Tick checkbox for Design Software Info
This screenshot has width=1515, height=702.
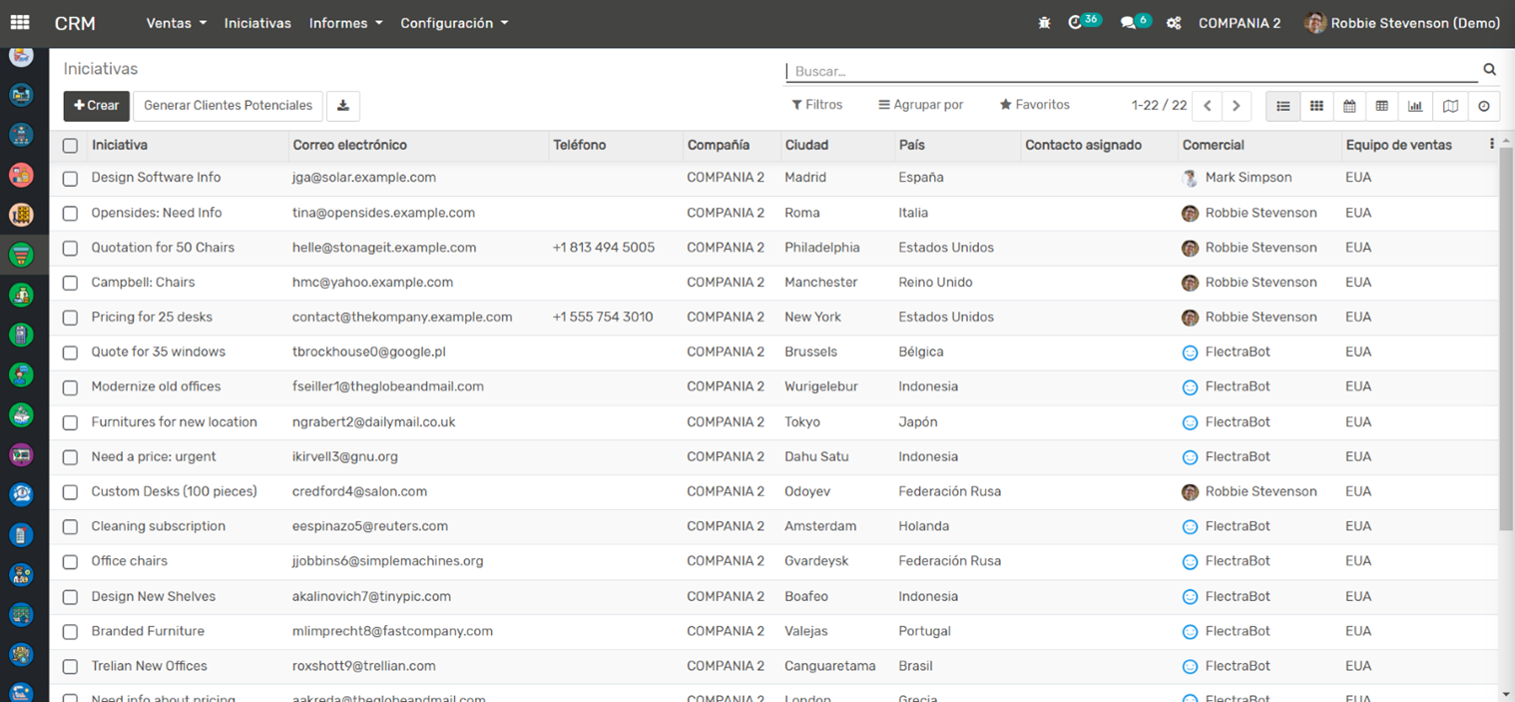tap(70, 179)
